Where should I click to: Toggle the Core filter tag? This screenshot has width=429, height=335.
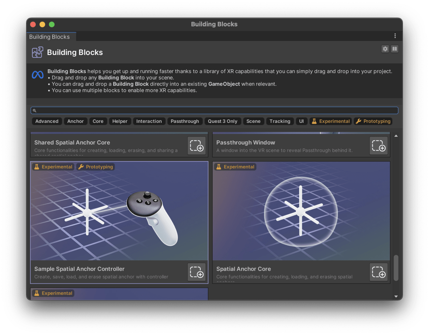pos(98,121)
